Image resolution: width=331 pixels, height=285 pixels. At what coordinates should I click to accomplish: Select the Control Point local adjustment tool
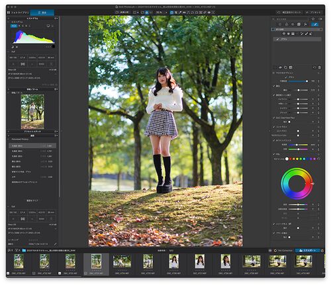point(284,34)
